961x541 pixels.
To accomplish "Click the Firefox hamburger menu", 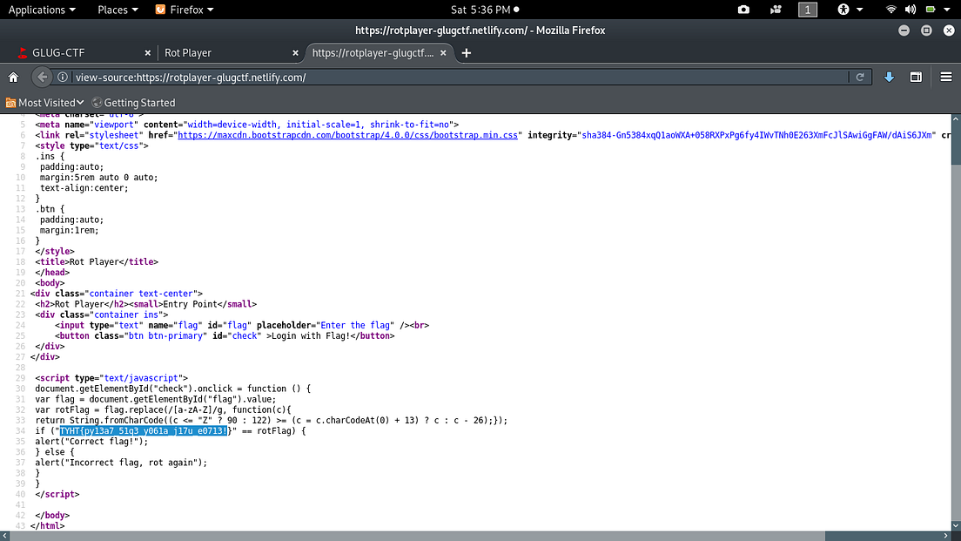I will (946, 76).
